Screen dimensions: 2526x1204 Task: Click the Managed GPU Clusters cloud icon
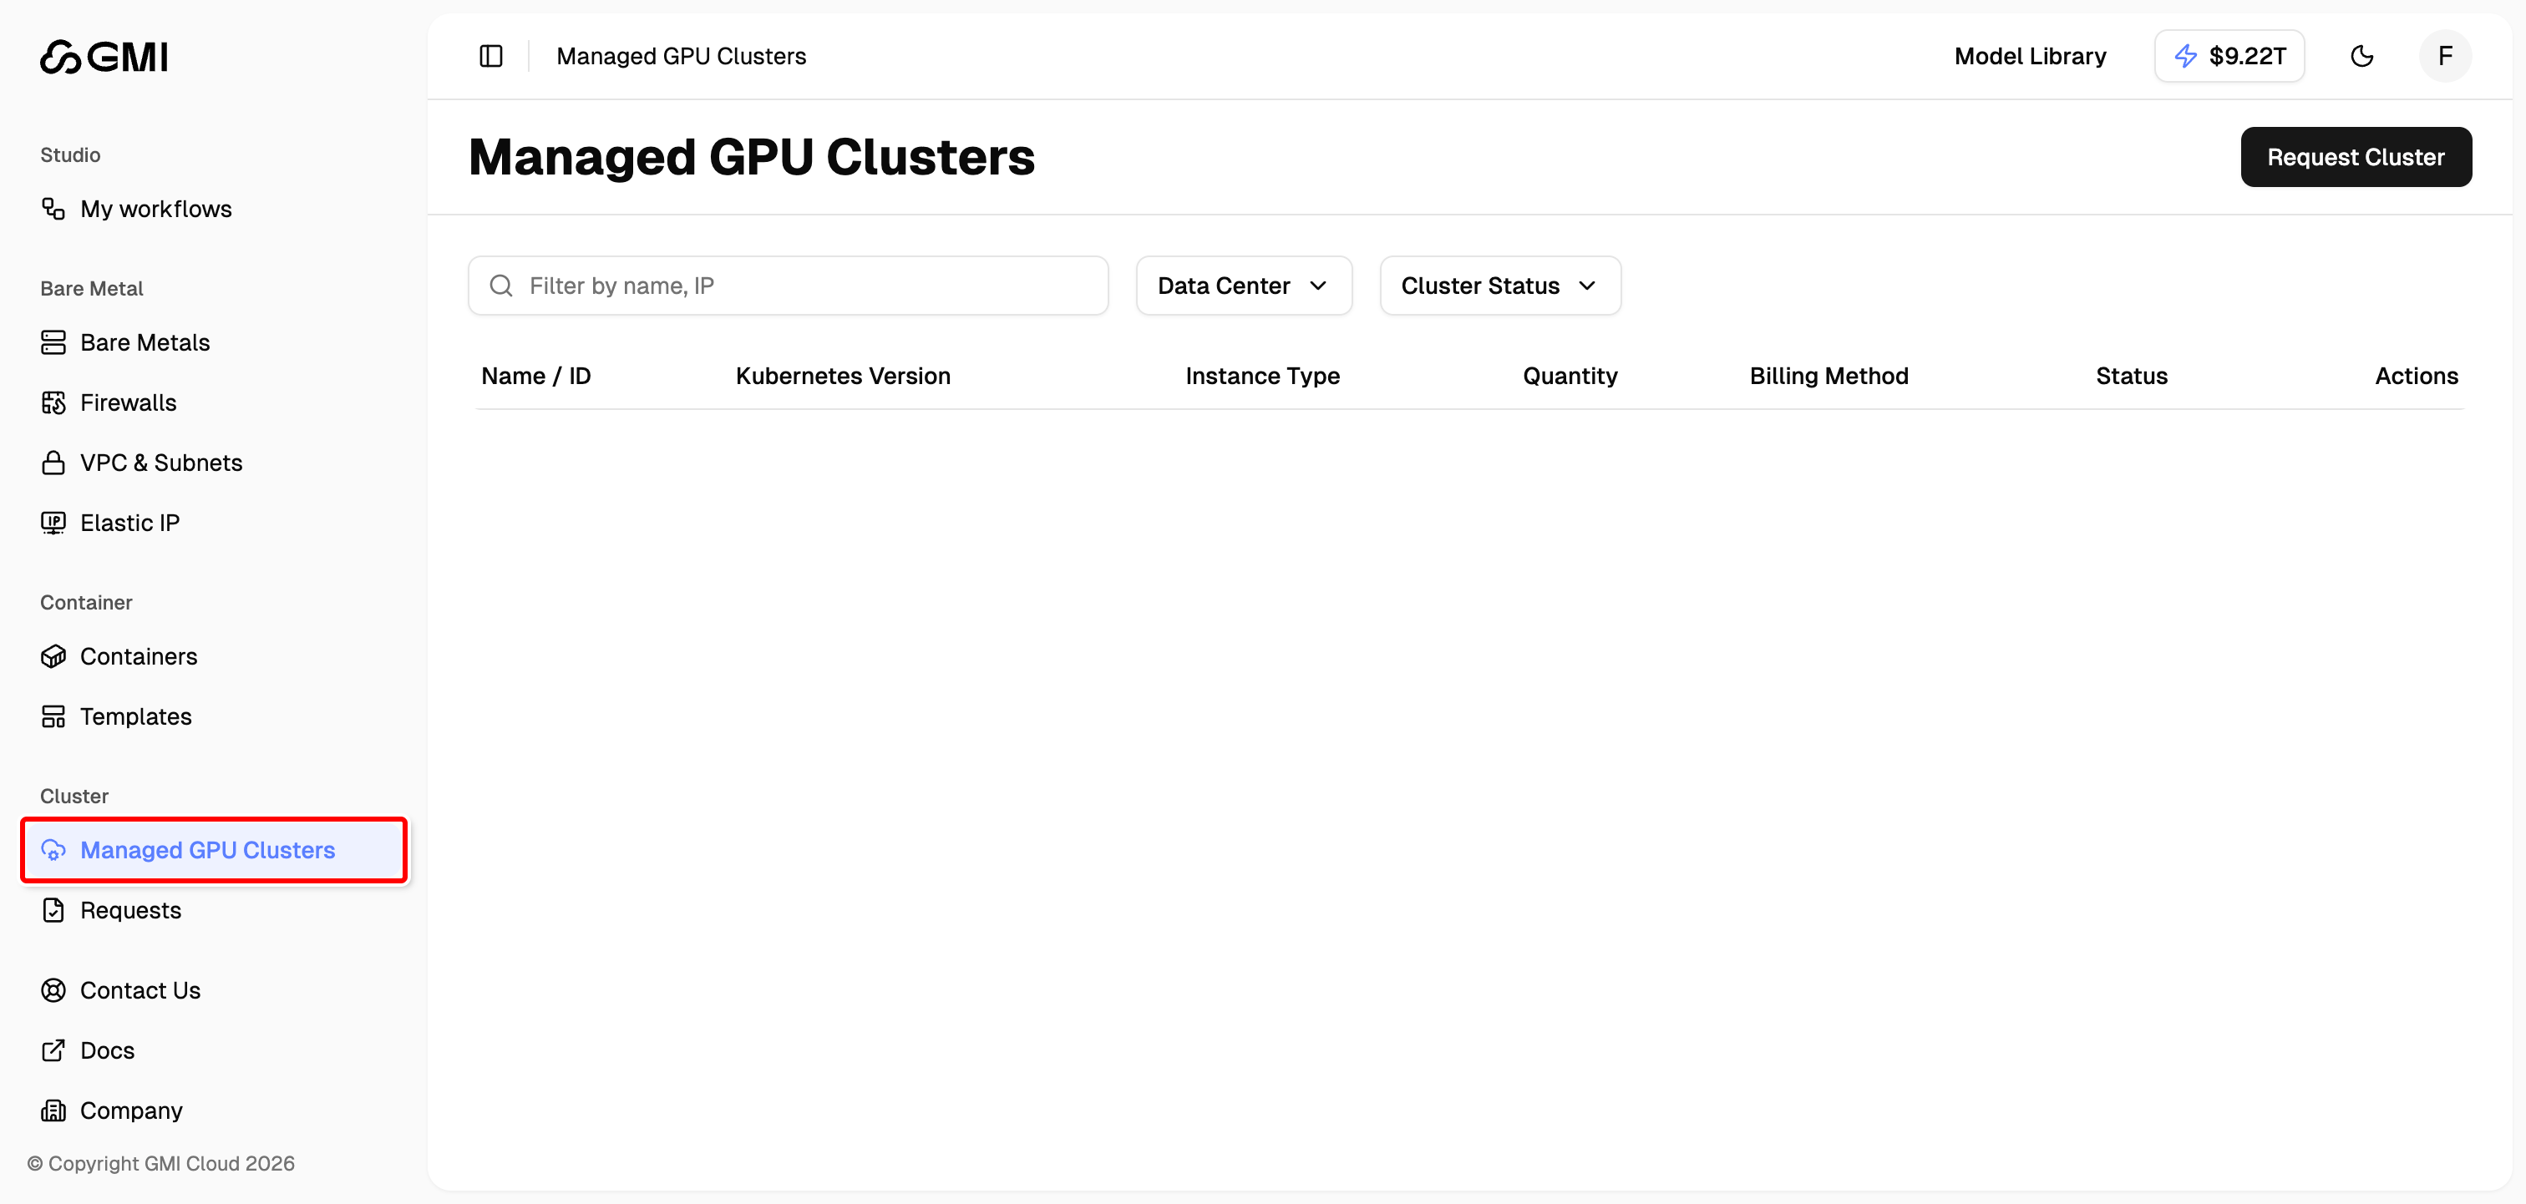click(x=54, y=850)
